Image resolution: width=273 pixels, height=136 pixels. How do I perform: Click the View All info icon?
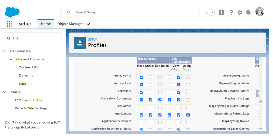(x=177, y=70)
